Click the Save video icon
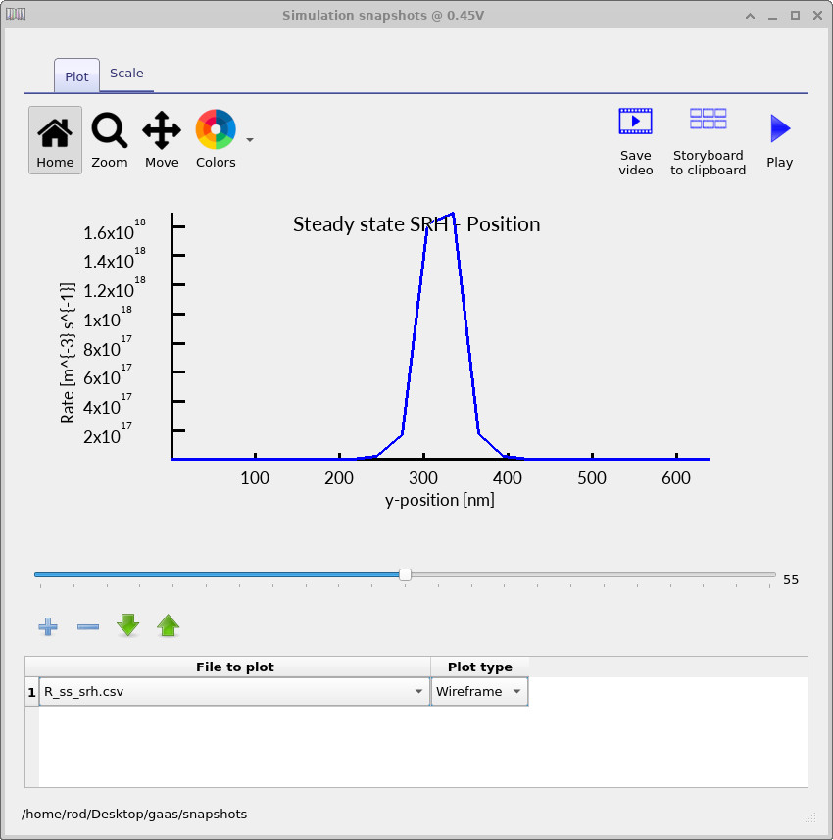 click(x=635, y=119)
